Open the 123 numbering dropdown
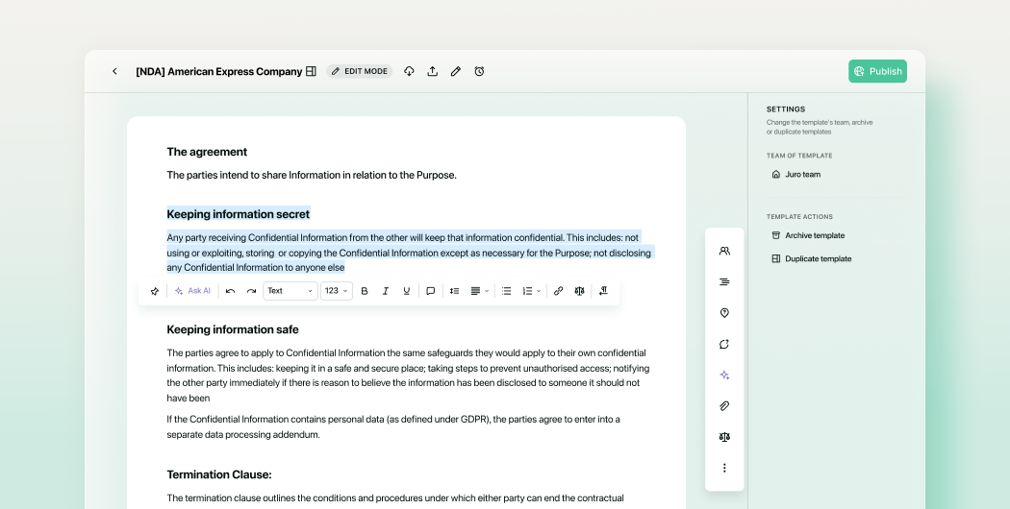Viewport: 1010px width, 509px height. (337, 291)
